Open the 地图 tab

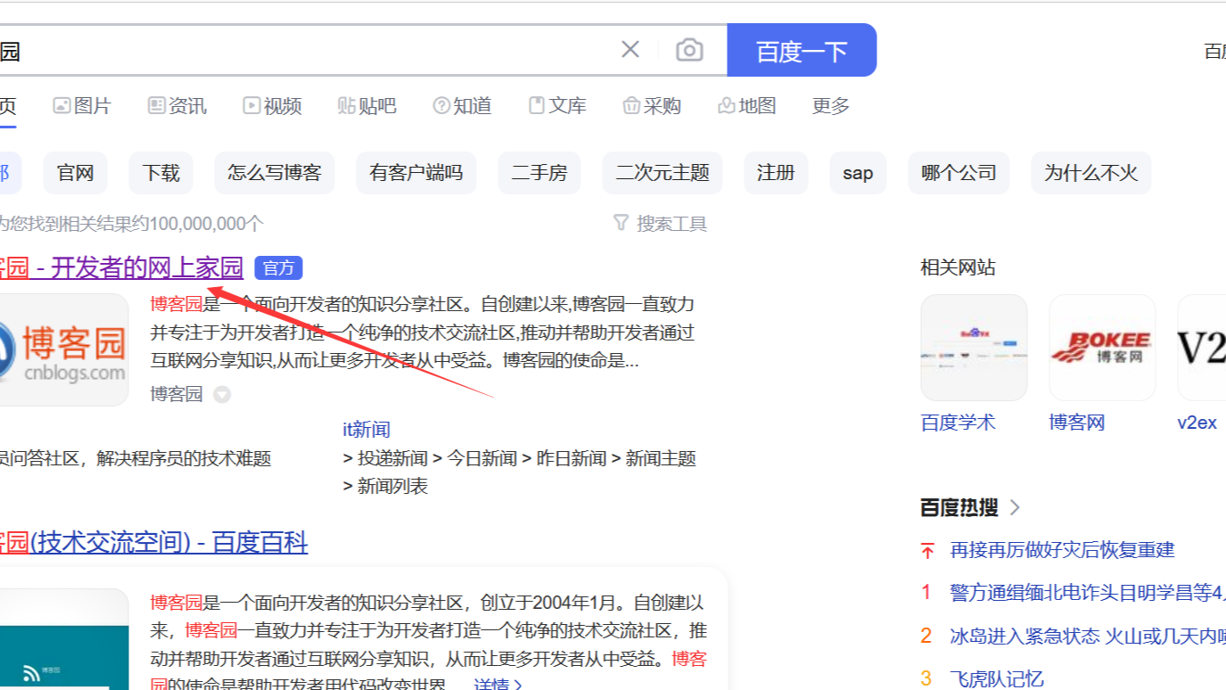click(747, 106)
